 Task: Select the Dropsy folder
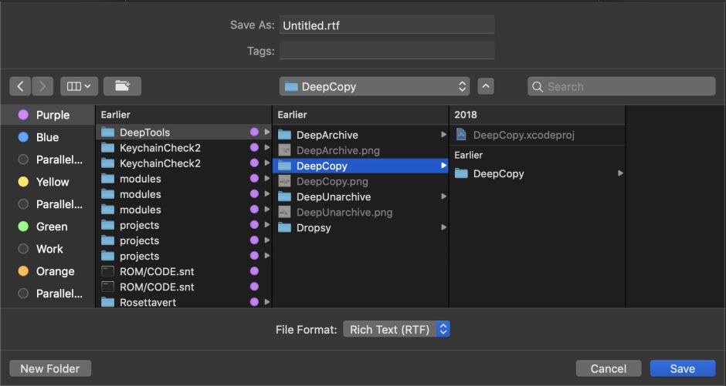click(x=361, y=227)
